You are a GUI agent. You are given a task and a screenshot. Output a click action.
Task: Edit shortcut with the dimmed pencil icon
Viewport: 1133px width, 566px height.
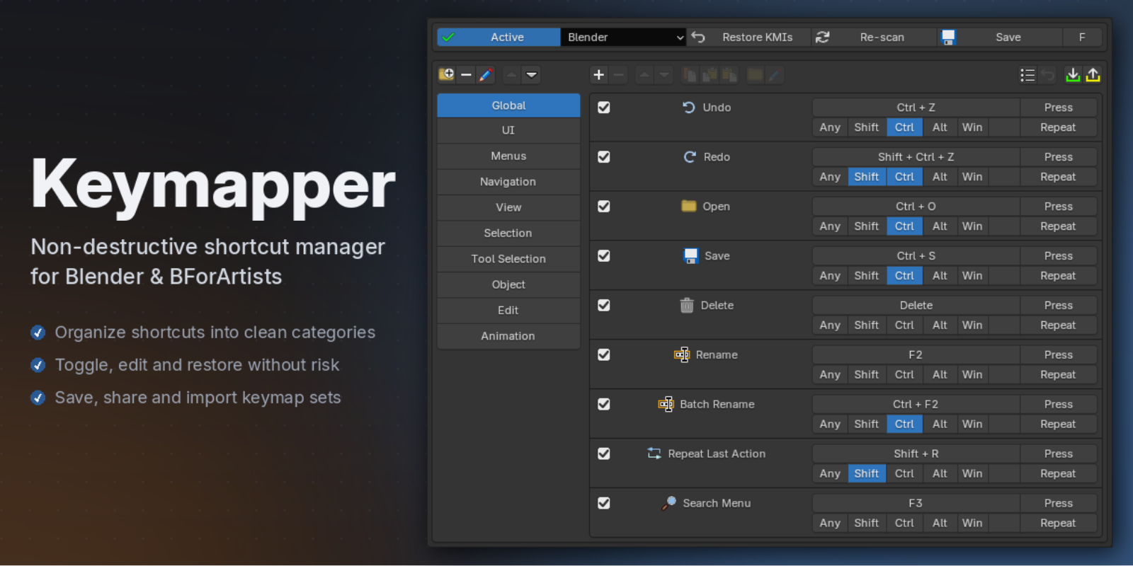point(775,75)
